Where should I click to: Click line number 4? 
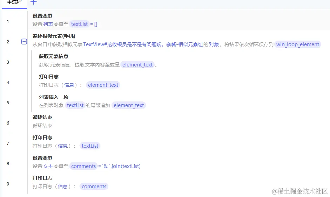(x=8, y=83)
